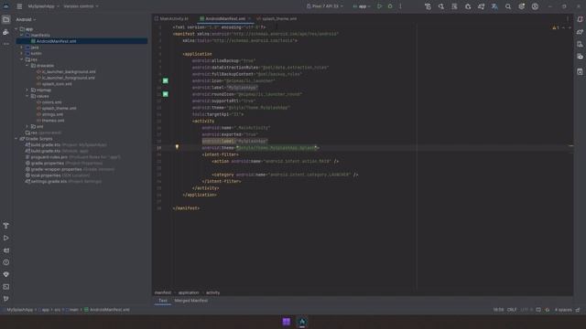Click Android Studio icon in taskbar
The height and width of the screenshot is (329, 586).
pyautogui.click(x=302, y=322)
